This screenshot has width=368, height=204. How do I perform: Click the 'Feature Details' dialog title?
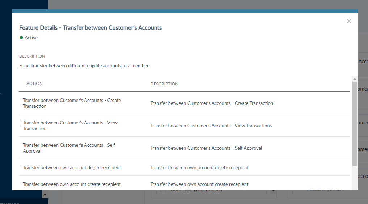tap(90, 27)
